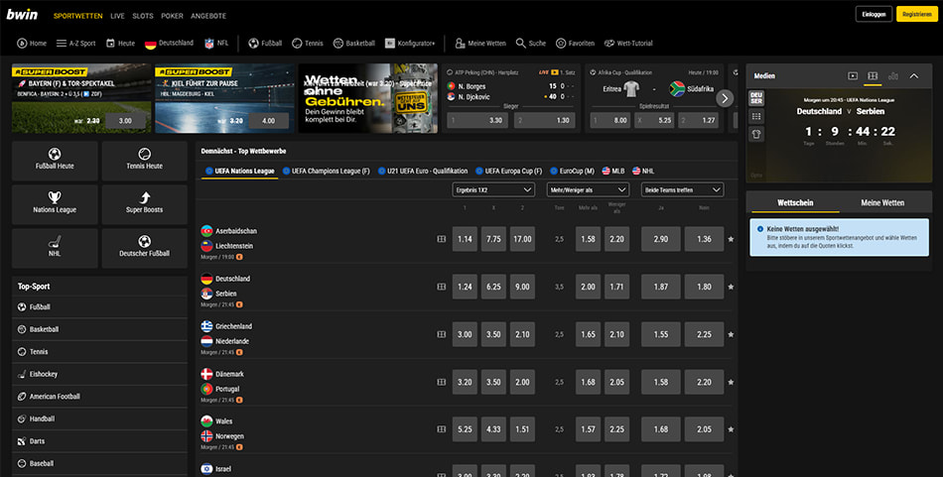943x477 pixels.
Task: Open the Konfigurator+ tool
Action: pos(410,44)
